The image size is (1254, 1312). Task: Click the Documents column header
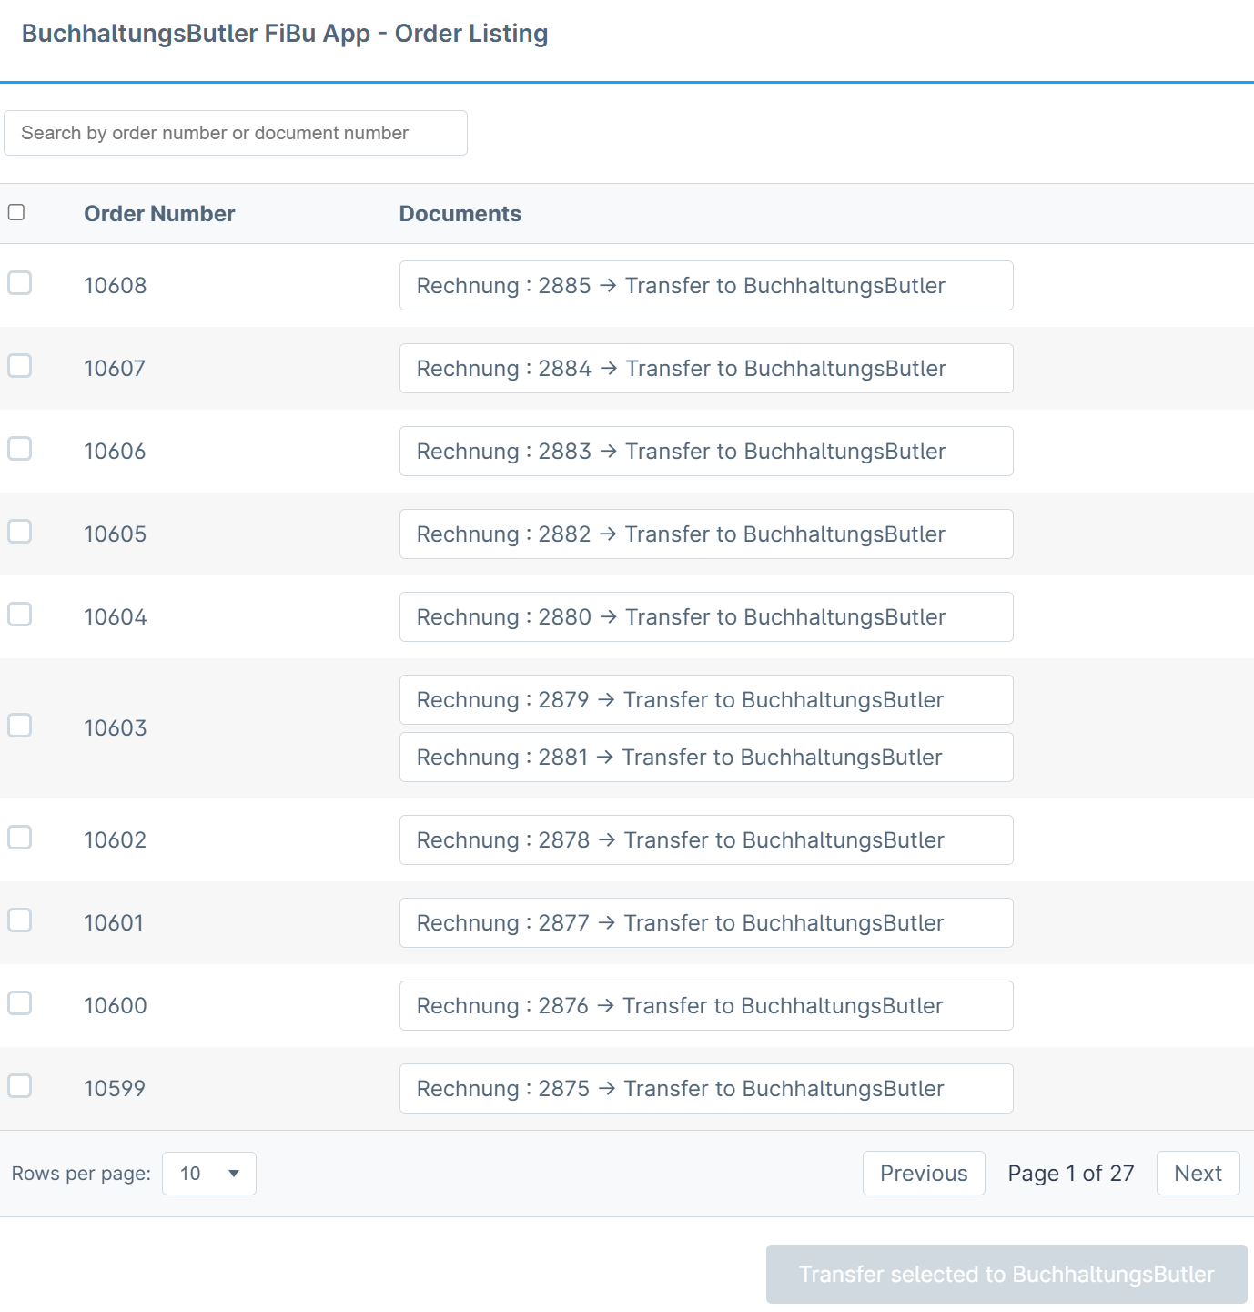460,214
